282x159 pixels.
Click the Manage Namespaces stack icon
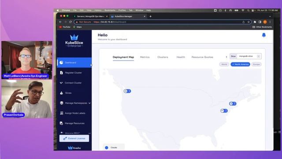click(x=62, y=103)
